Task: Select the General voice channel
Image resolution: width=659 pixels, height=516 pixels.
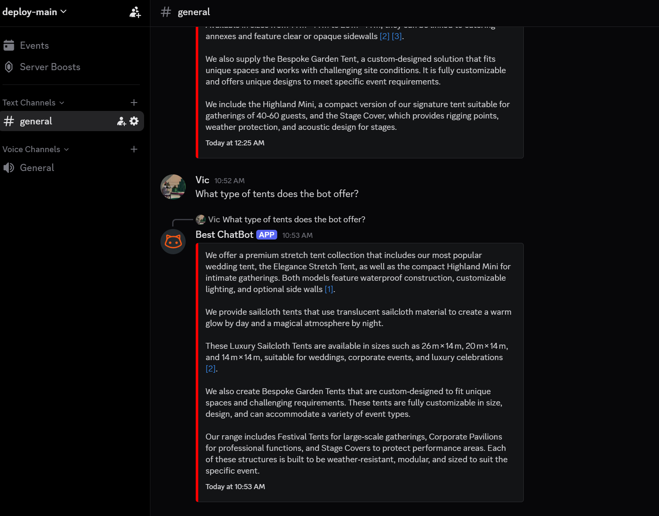Action: click(37, 167)
